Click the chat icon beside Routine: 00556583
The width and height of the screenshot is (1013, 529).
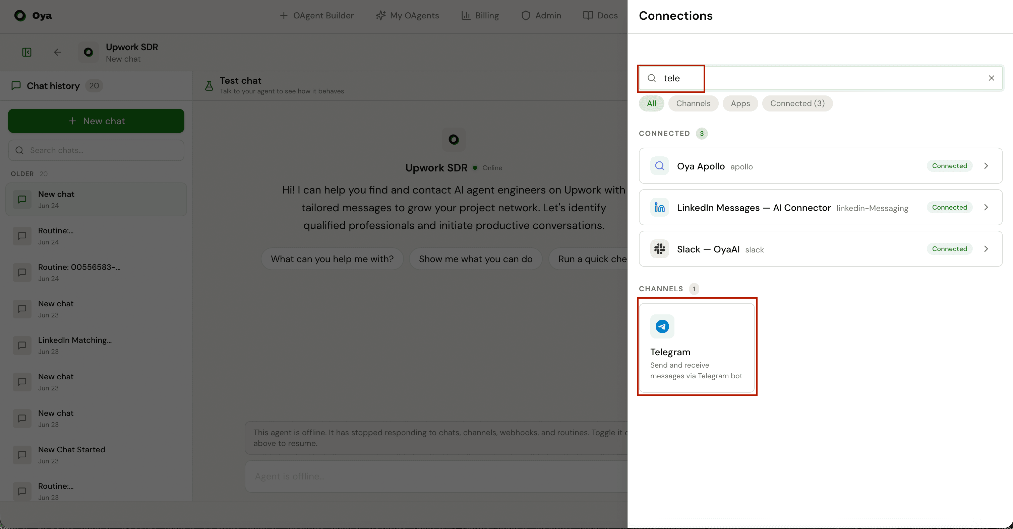point(22,273)
